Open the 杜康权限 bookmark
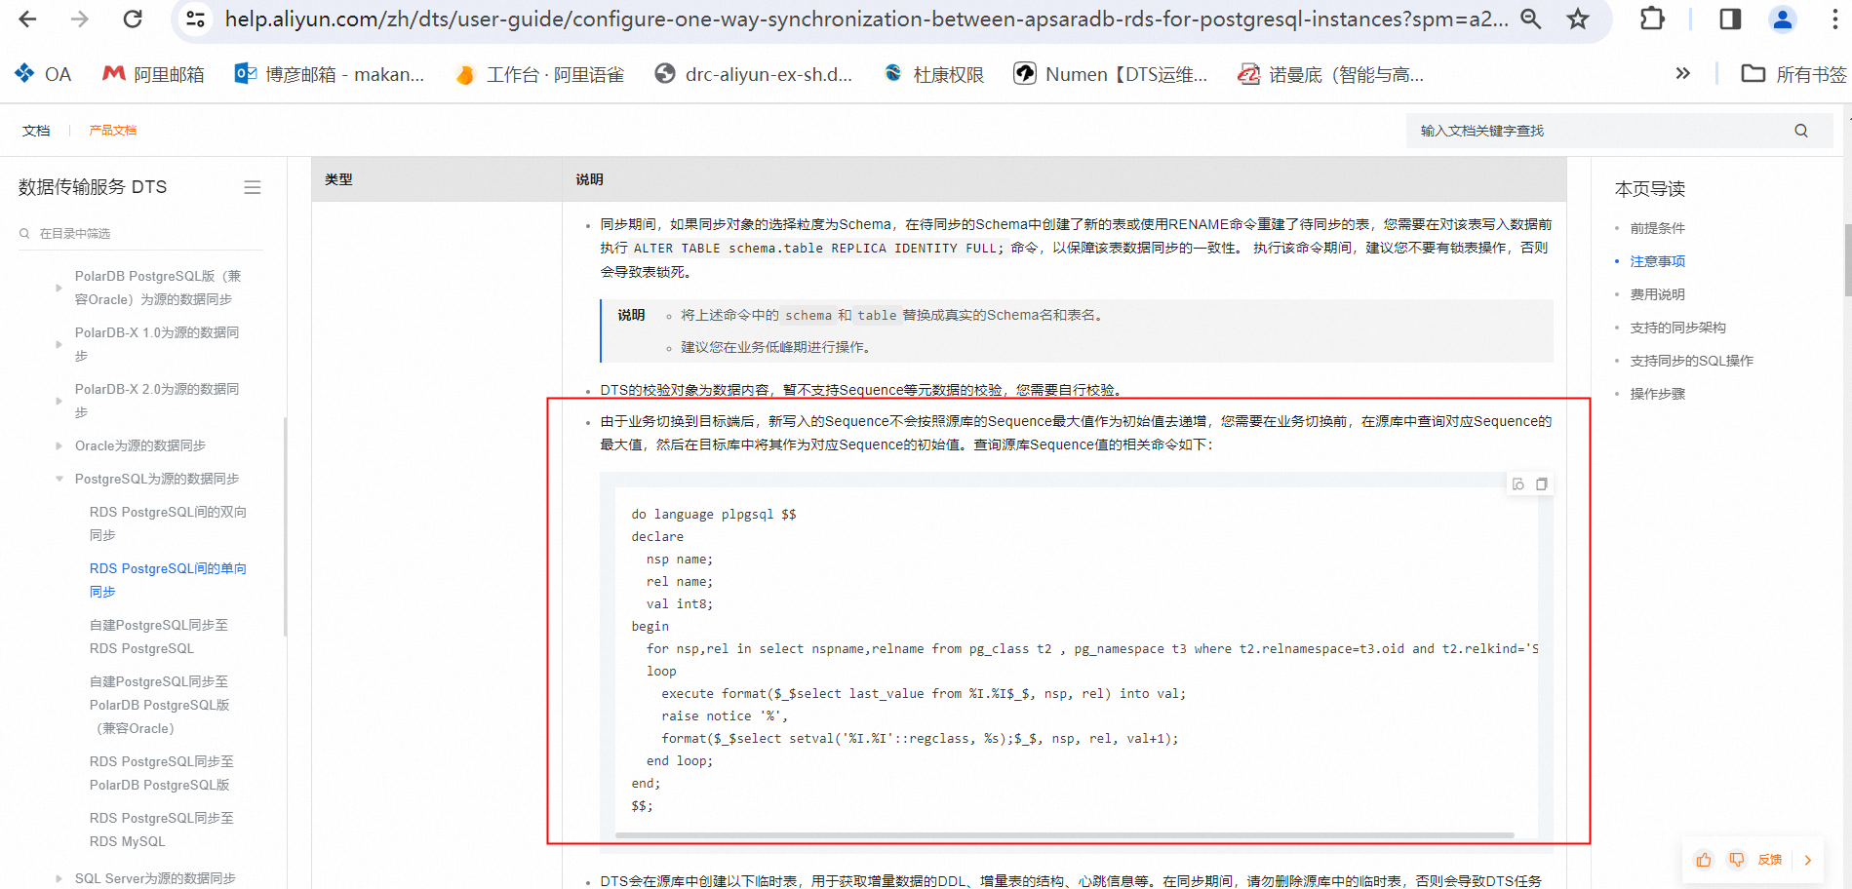The image size is (1852, 889). coord(933,74)
